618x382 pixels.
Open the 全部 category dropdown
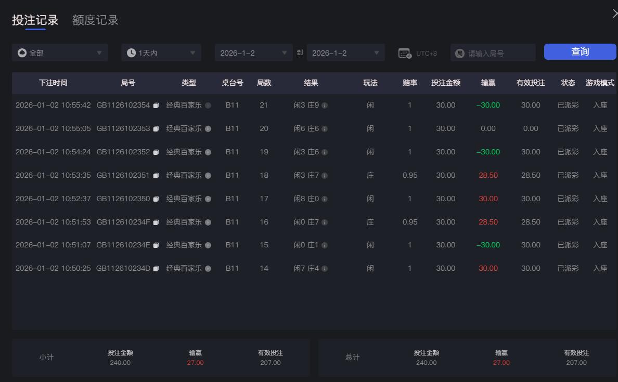60,52
